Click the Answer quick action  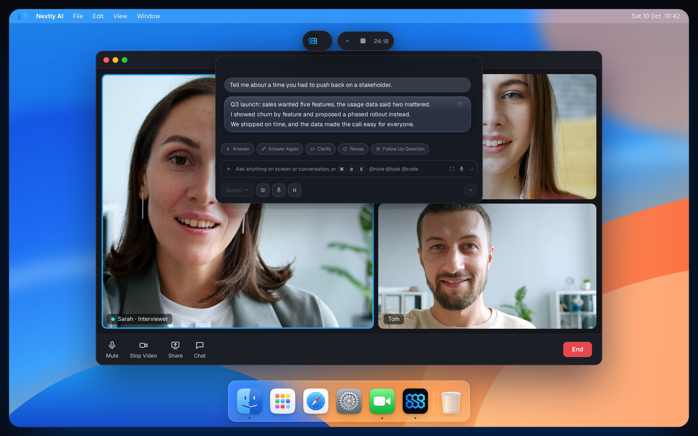click(237, 149)
